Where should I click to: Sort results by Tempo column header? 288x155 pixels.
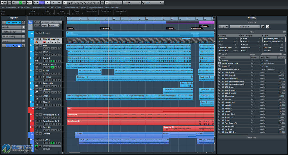(x=281, y=57)
